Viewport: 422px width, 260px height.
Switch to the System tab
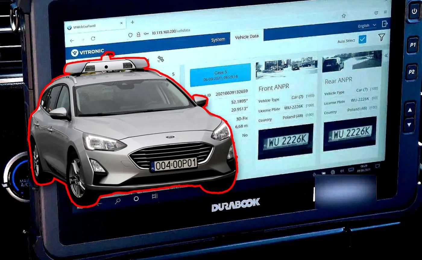coord(218,39)
